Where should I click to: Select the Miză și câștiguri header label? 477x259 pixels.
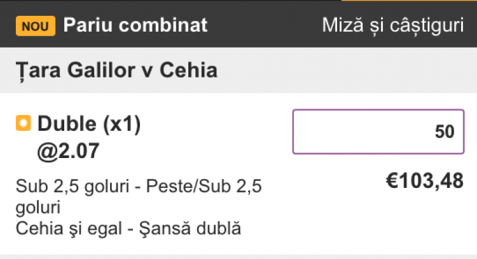click(x=393, y=25)
